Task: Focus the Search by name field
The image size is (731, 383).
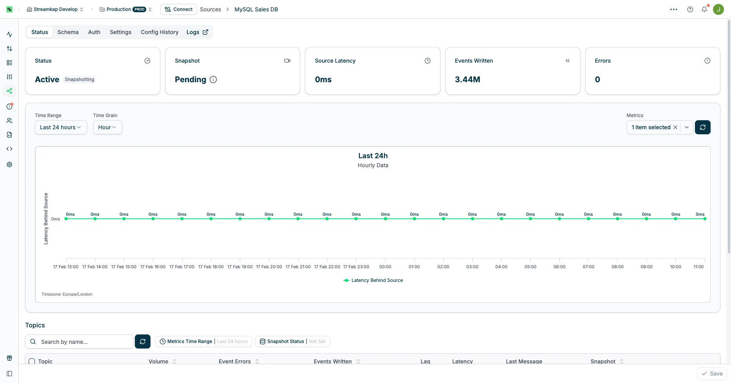Action: click(79, 341)
